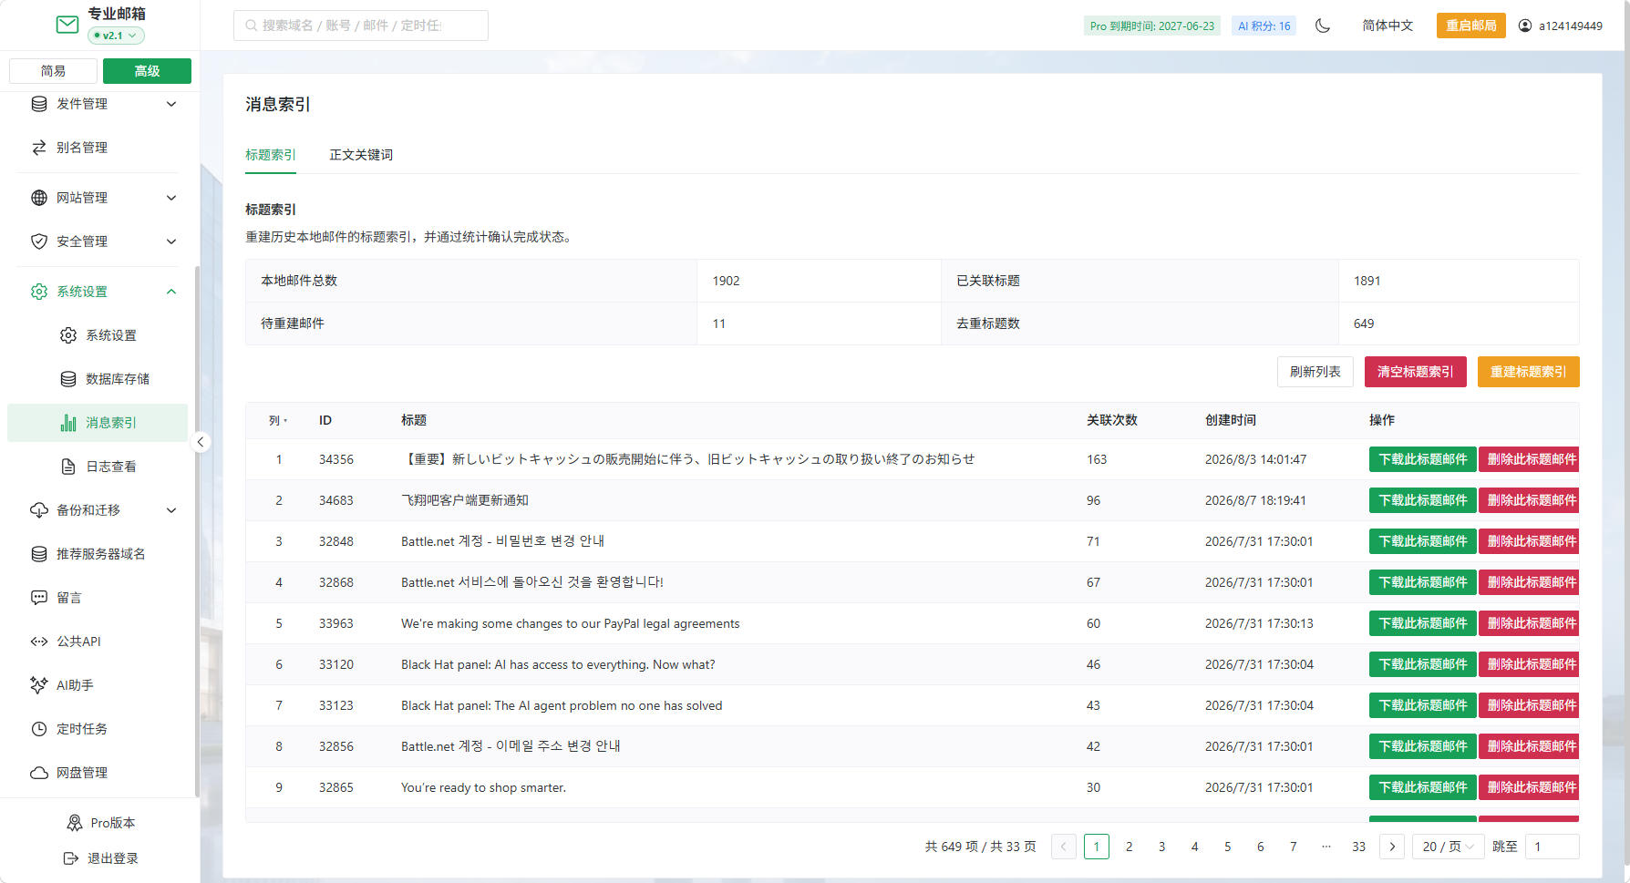
Task: Delete emails for You're ready to shop smarter row
Action: click(1529, 787)
